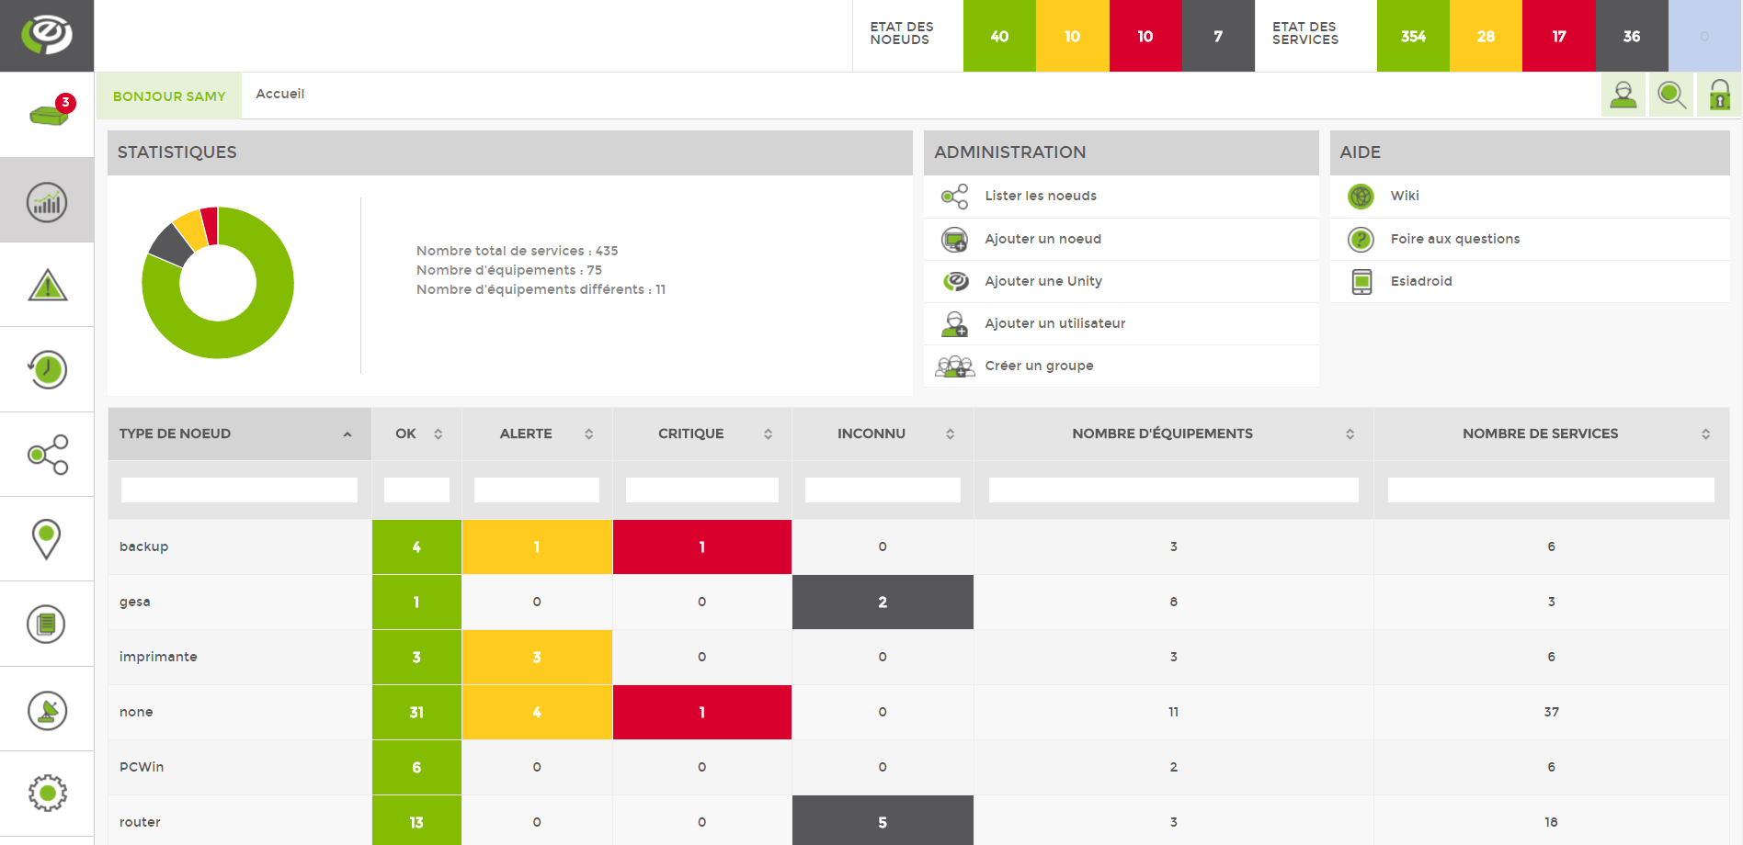Viewport: 1743px width, 845px height.
Task: Click Ajouter un utilisateur link
Action: point(1054,323)
